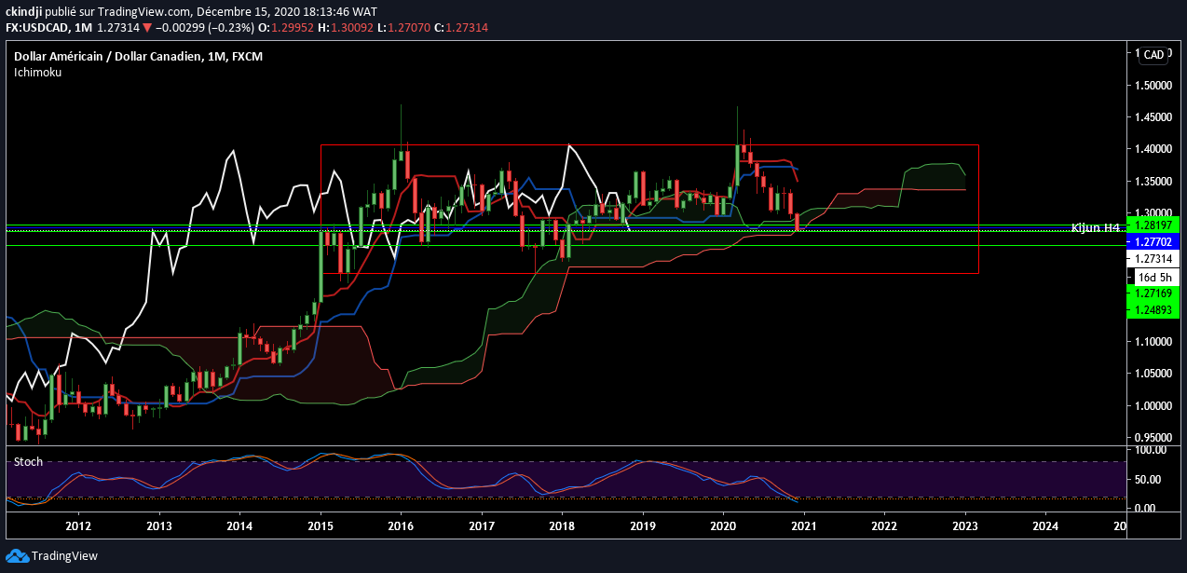Click the green 1.28197 price tag
1187x573 pixels.
tap(1153, 225)
